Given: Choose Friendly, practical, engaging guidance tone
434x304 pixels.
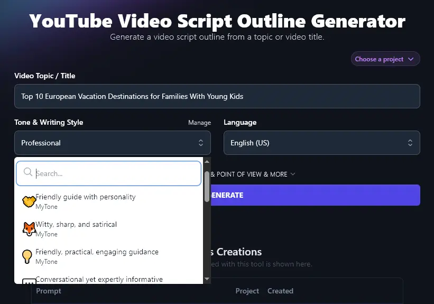Looking at the screenshot, I should (x=108, y=256).
